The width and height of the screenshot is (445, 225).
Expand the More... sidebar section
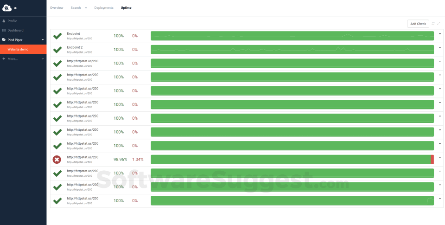tap(43, 58)
